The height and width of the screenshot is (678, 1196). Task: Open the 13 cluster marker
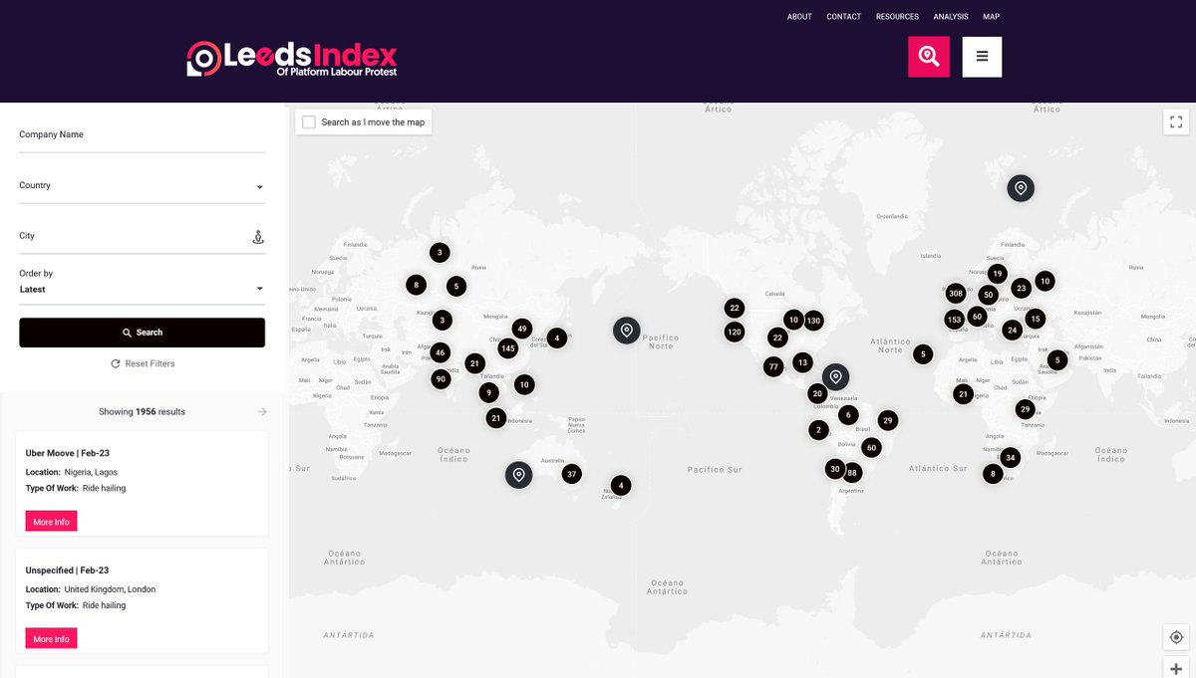pos(802,362)
